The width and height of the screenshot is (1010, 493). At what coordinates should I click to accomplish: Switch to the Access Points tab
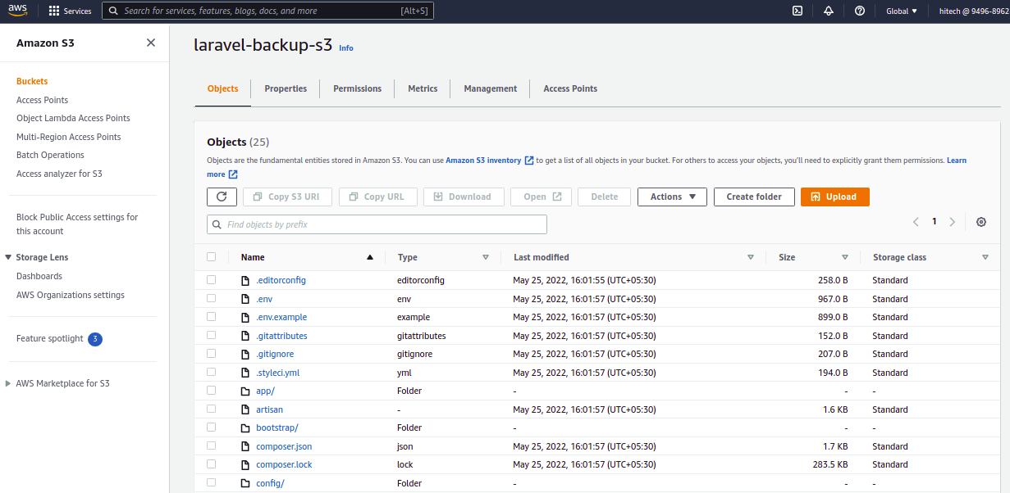(x=570, y=88)
